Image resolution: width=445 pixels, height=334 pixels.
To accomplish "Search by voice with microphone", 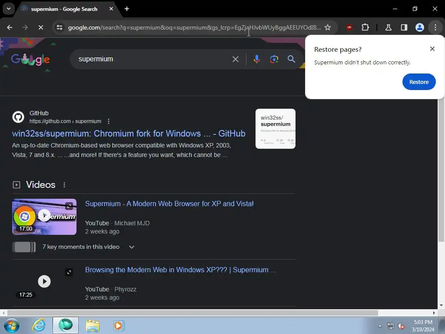I will click(256, 59).
